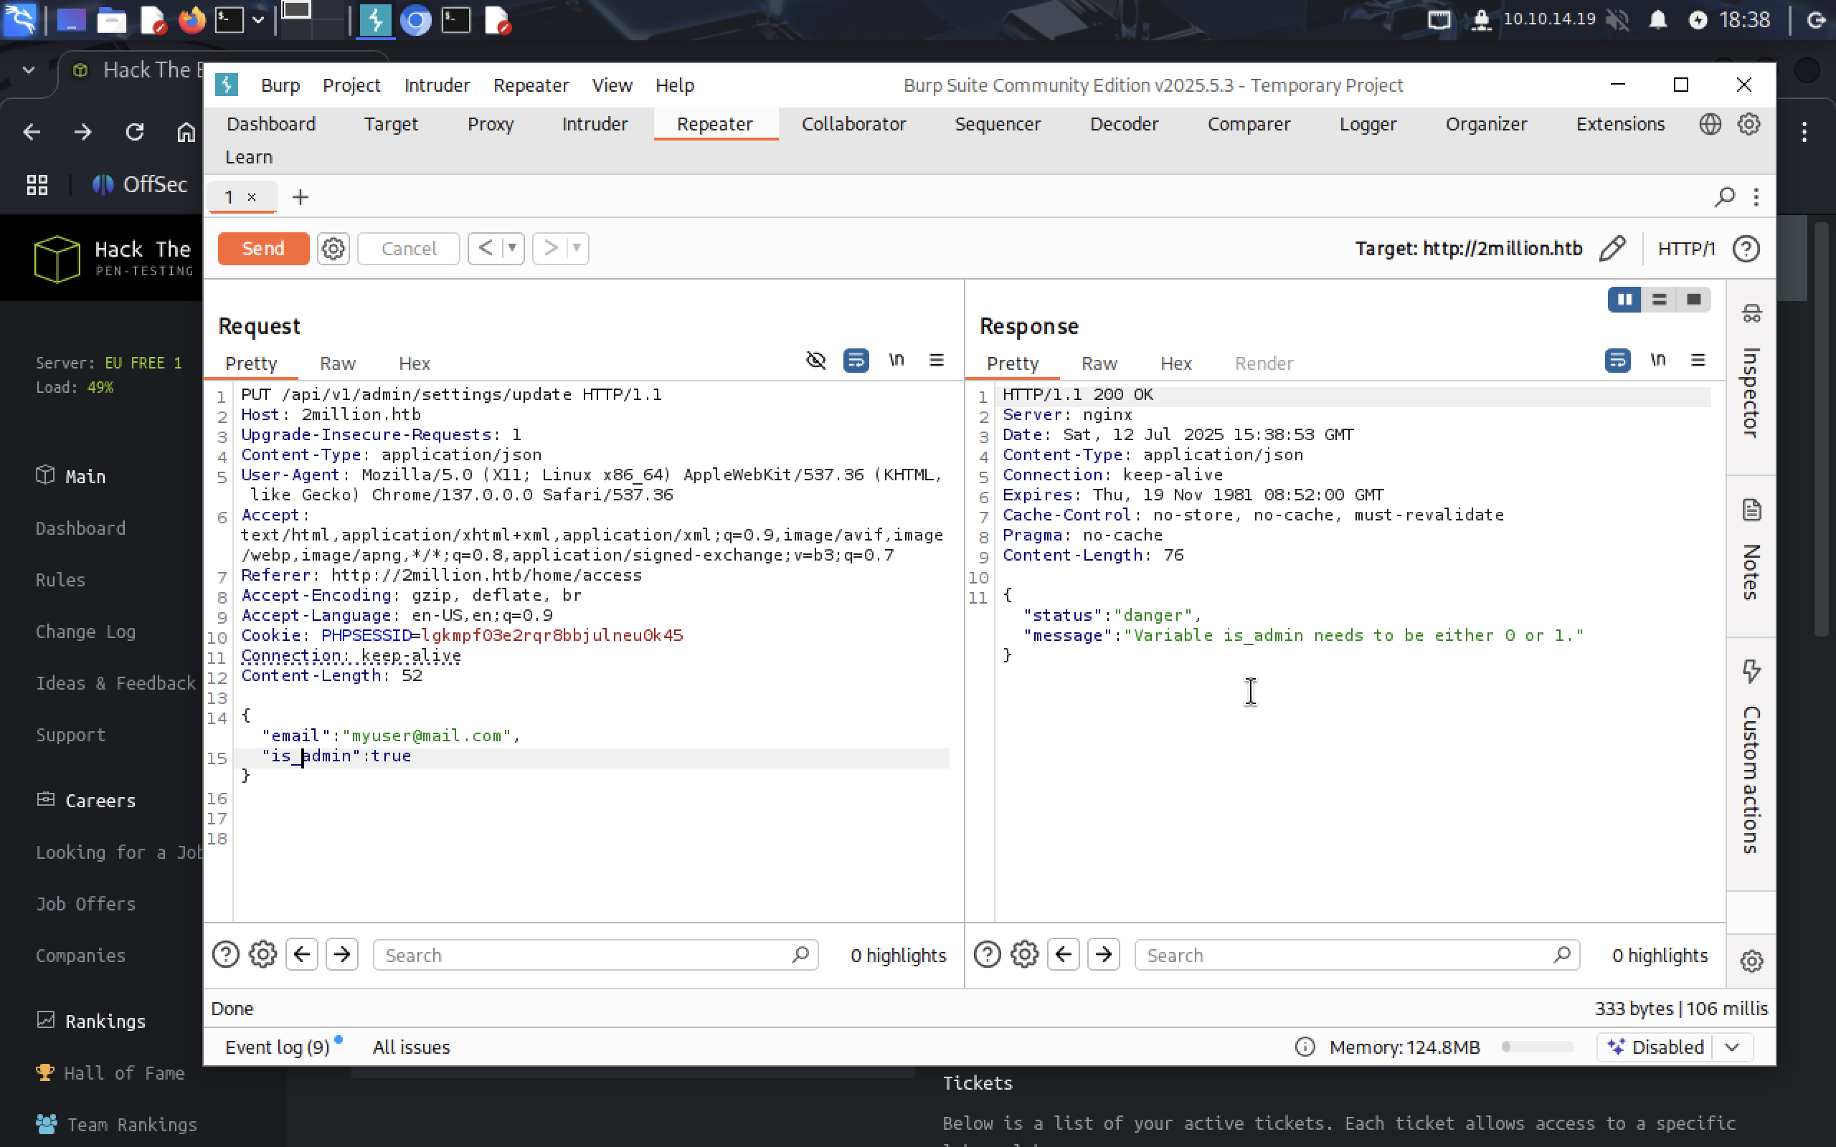Open the Proxy tool tab
The width and height of the screenshot is (1836, 1147).
[490, 123]
